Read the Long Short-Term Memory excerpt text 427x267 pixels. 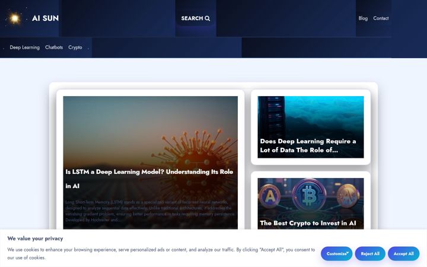150,211
